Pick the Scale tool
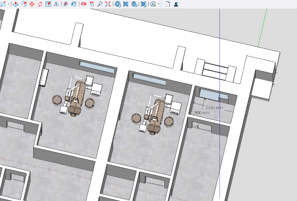Image resolution: width=297 pixels, height=201 pixels. tap(48, 4)
